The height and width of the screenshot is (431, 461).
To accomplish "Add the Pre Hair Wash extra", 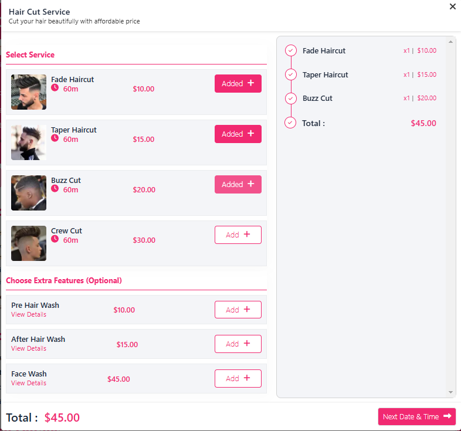I will click(x=238, y=310).
